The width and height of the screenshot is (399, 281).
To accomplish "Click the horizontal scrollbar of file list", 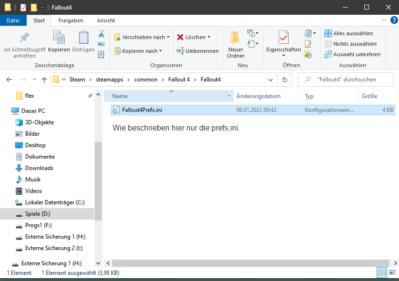I will click(251, 263).
